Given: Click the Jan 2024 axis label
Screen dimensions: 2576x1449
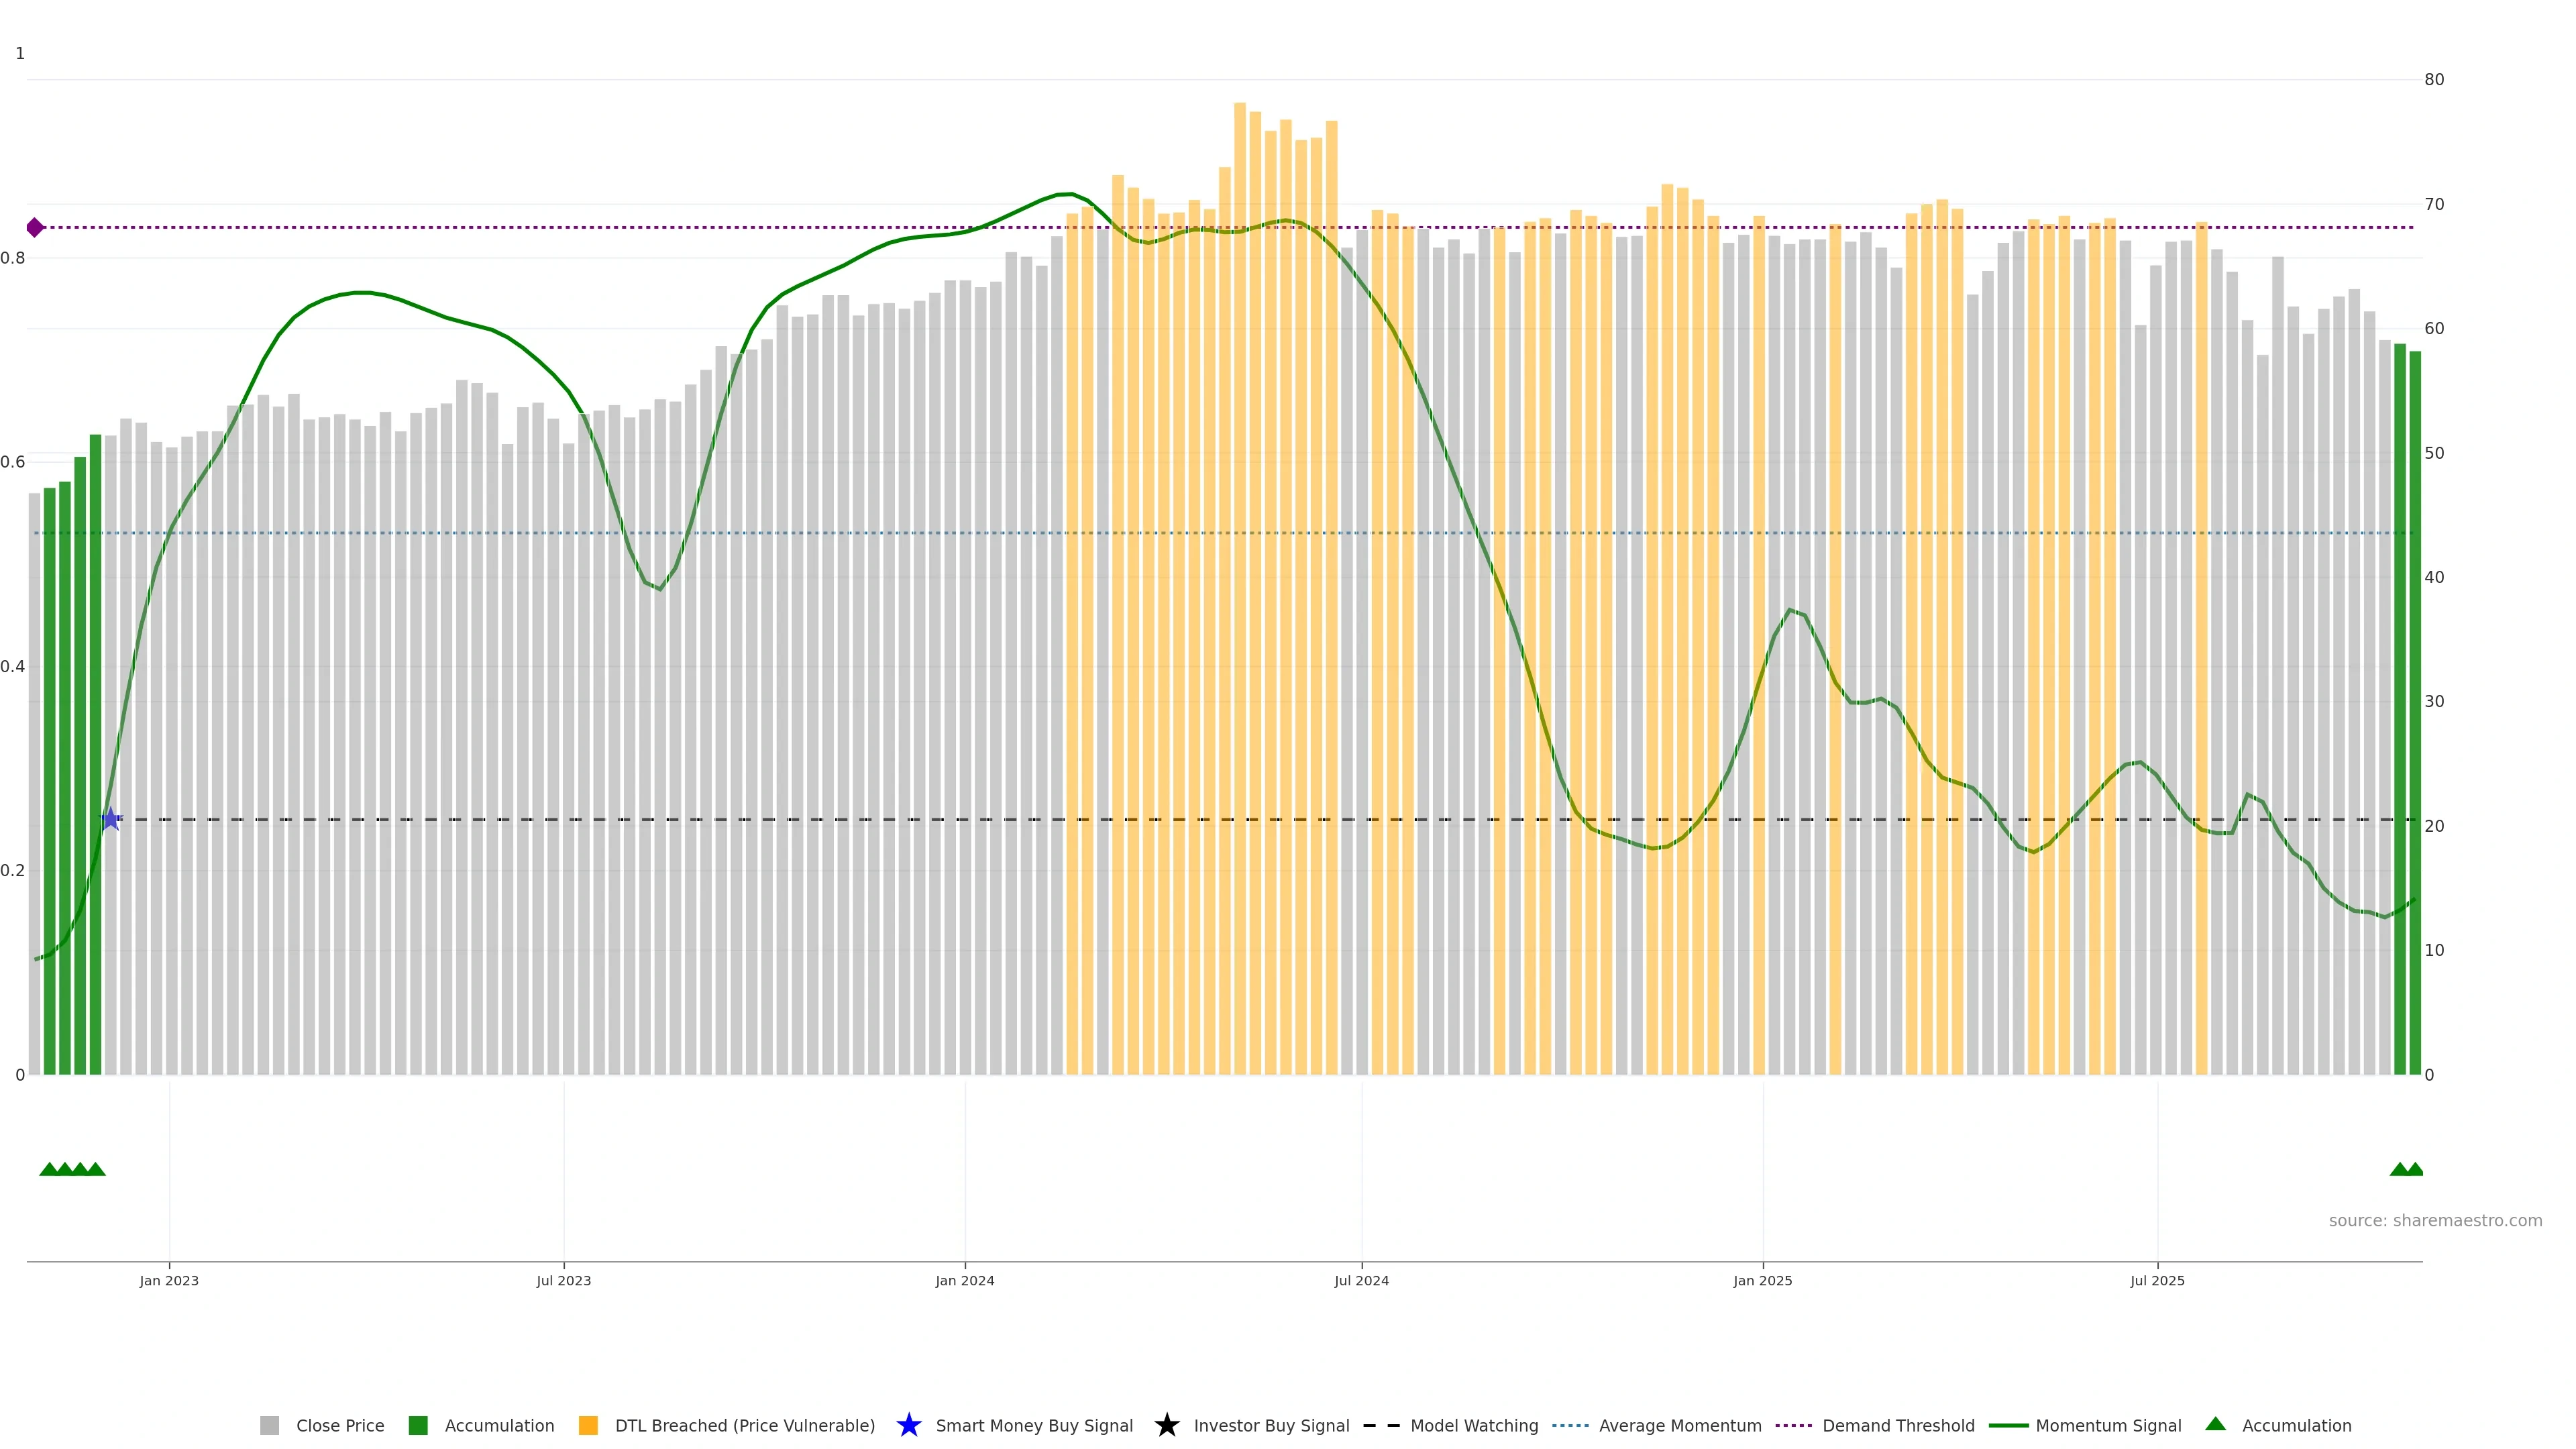Looking at the screenshot, I should [x=964, y=1280].
